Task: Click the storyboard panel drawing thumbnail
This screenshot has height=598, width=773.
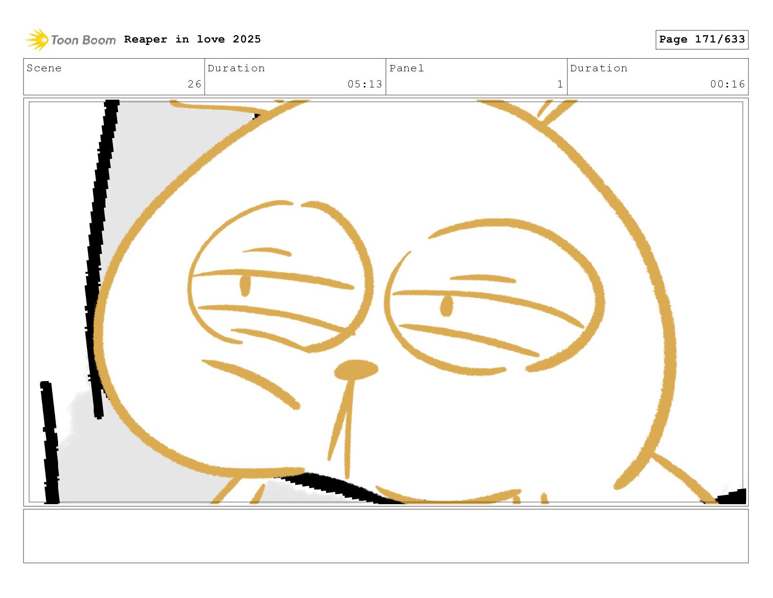Action: click(386, 302)
